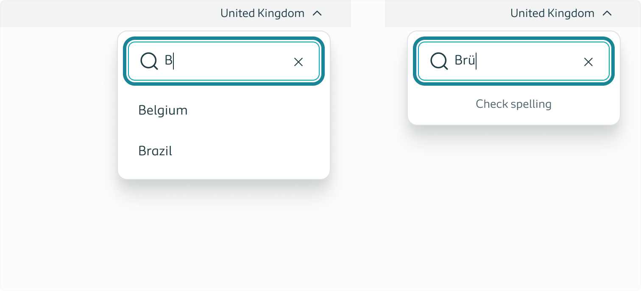Focus the search input containing 'Brü'
This screenshot has height=291, width=641.
coord(509,61)
